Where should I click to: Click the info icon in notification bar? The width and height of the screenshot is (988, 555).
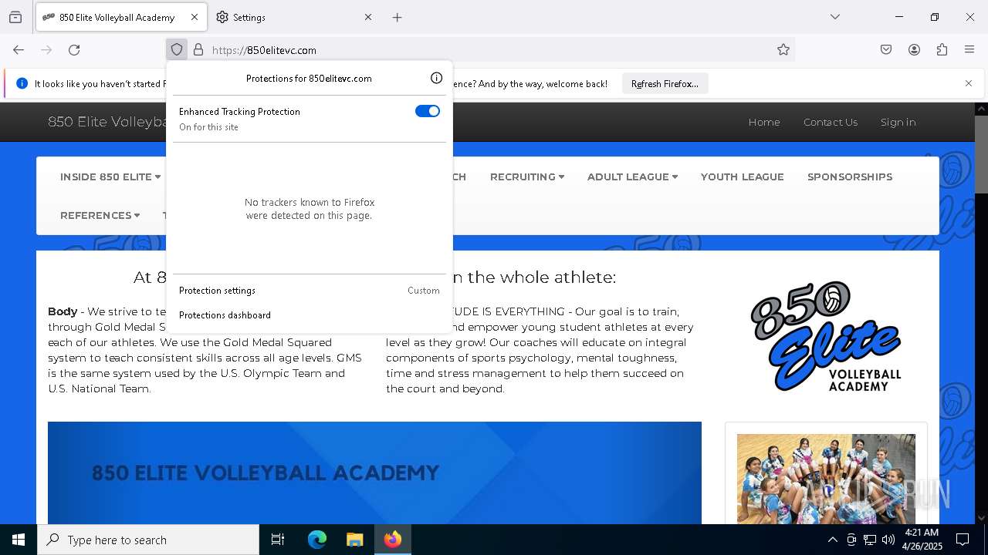22,83
